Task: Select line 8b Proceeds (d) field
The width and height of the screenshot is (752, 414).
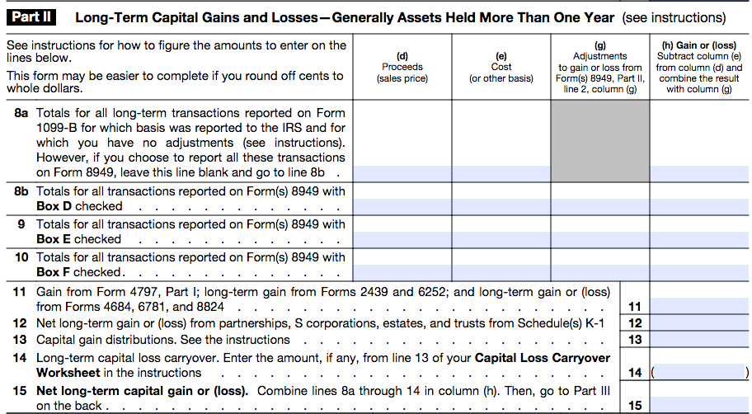Action: (x=402, y=206)
